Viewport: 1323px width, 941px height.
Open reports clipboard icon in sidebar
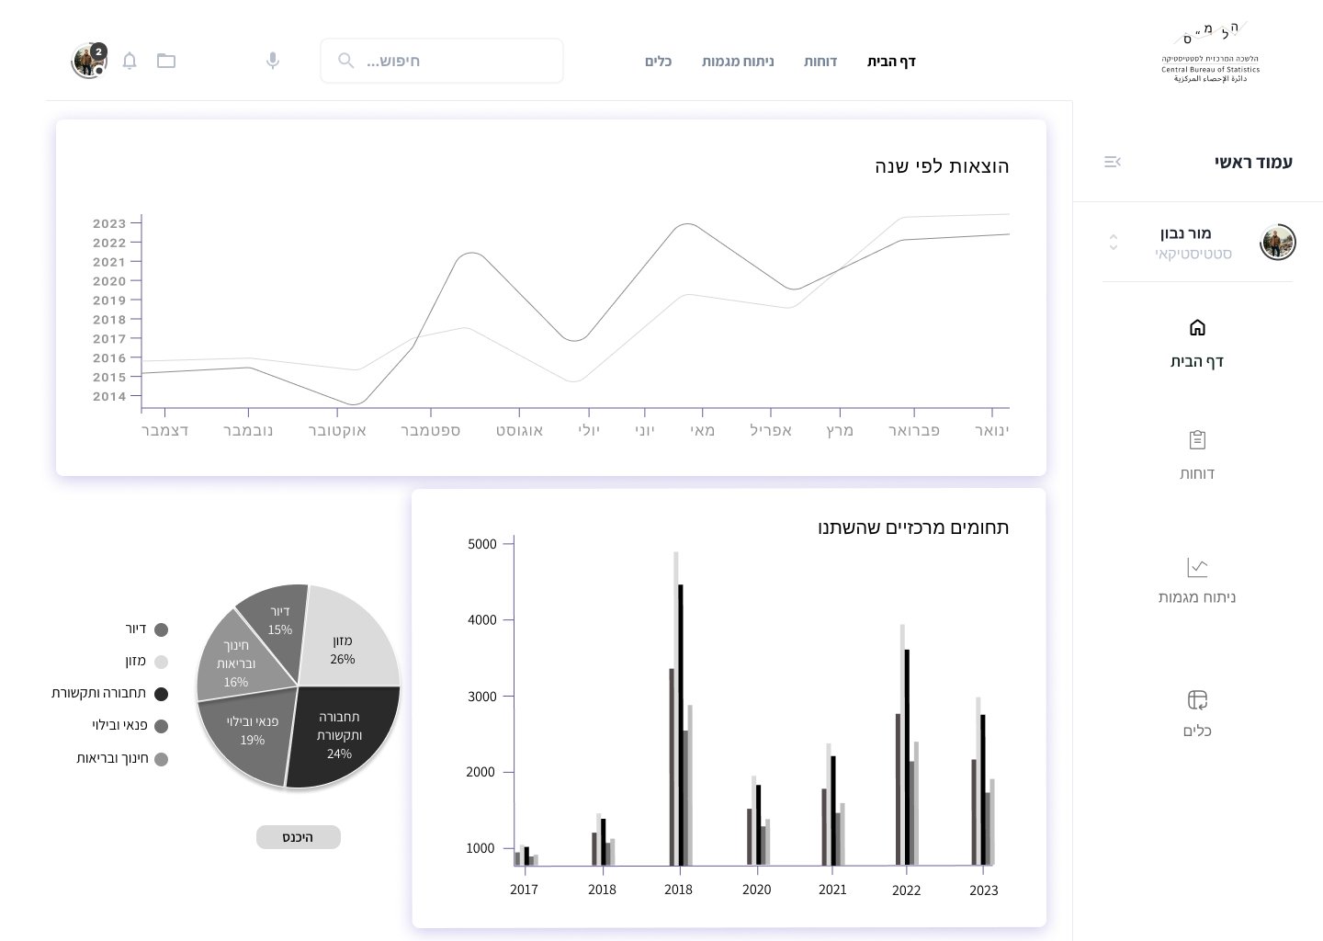click(1197, 440)
